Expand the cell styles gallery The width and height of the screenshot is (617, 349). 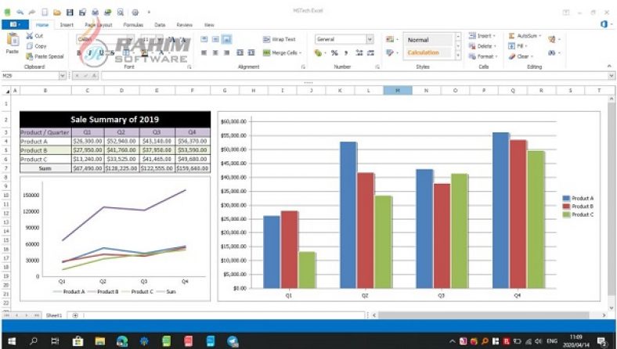click(x=458, y=56)
